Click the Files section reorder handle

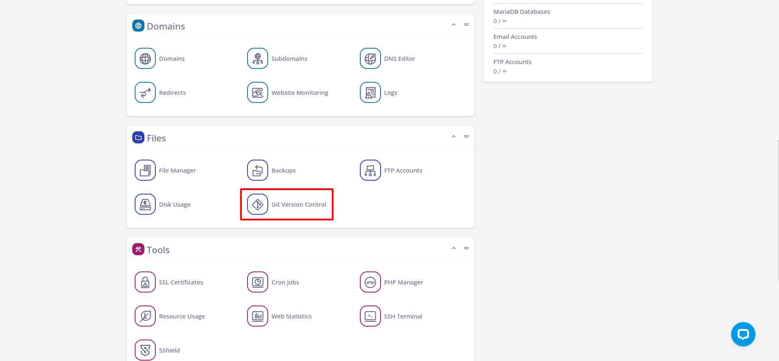point(467,137)
